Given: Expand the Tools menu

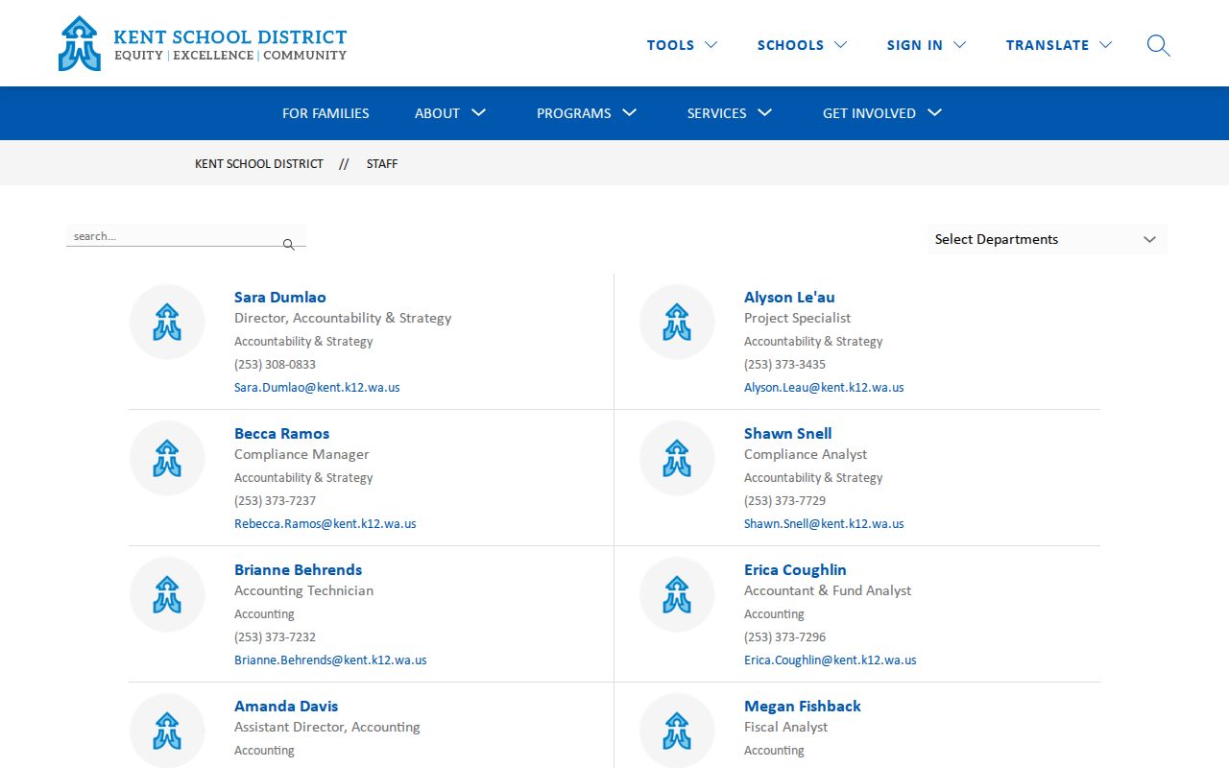Looking at the screenshot, I should tap(682, 45).
